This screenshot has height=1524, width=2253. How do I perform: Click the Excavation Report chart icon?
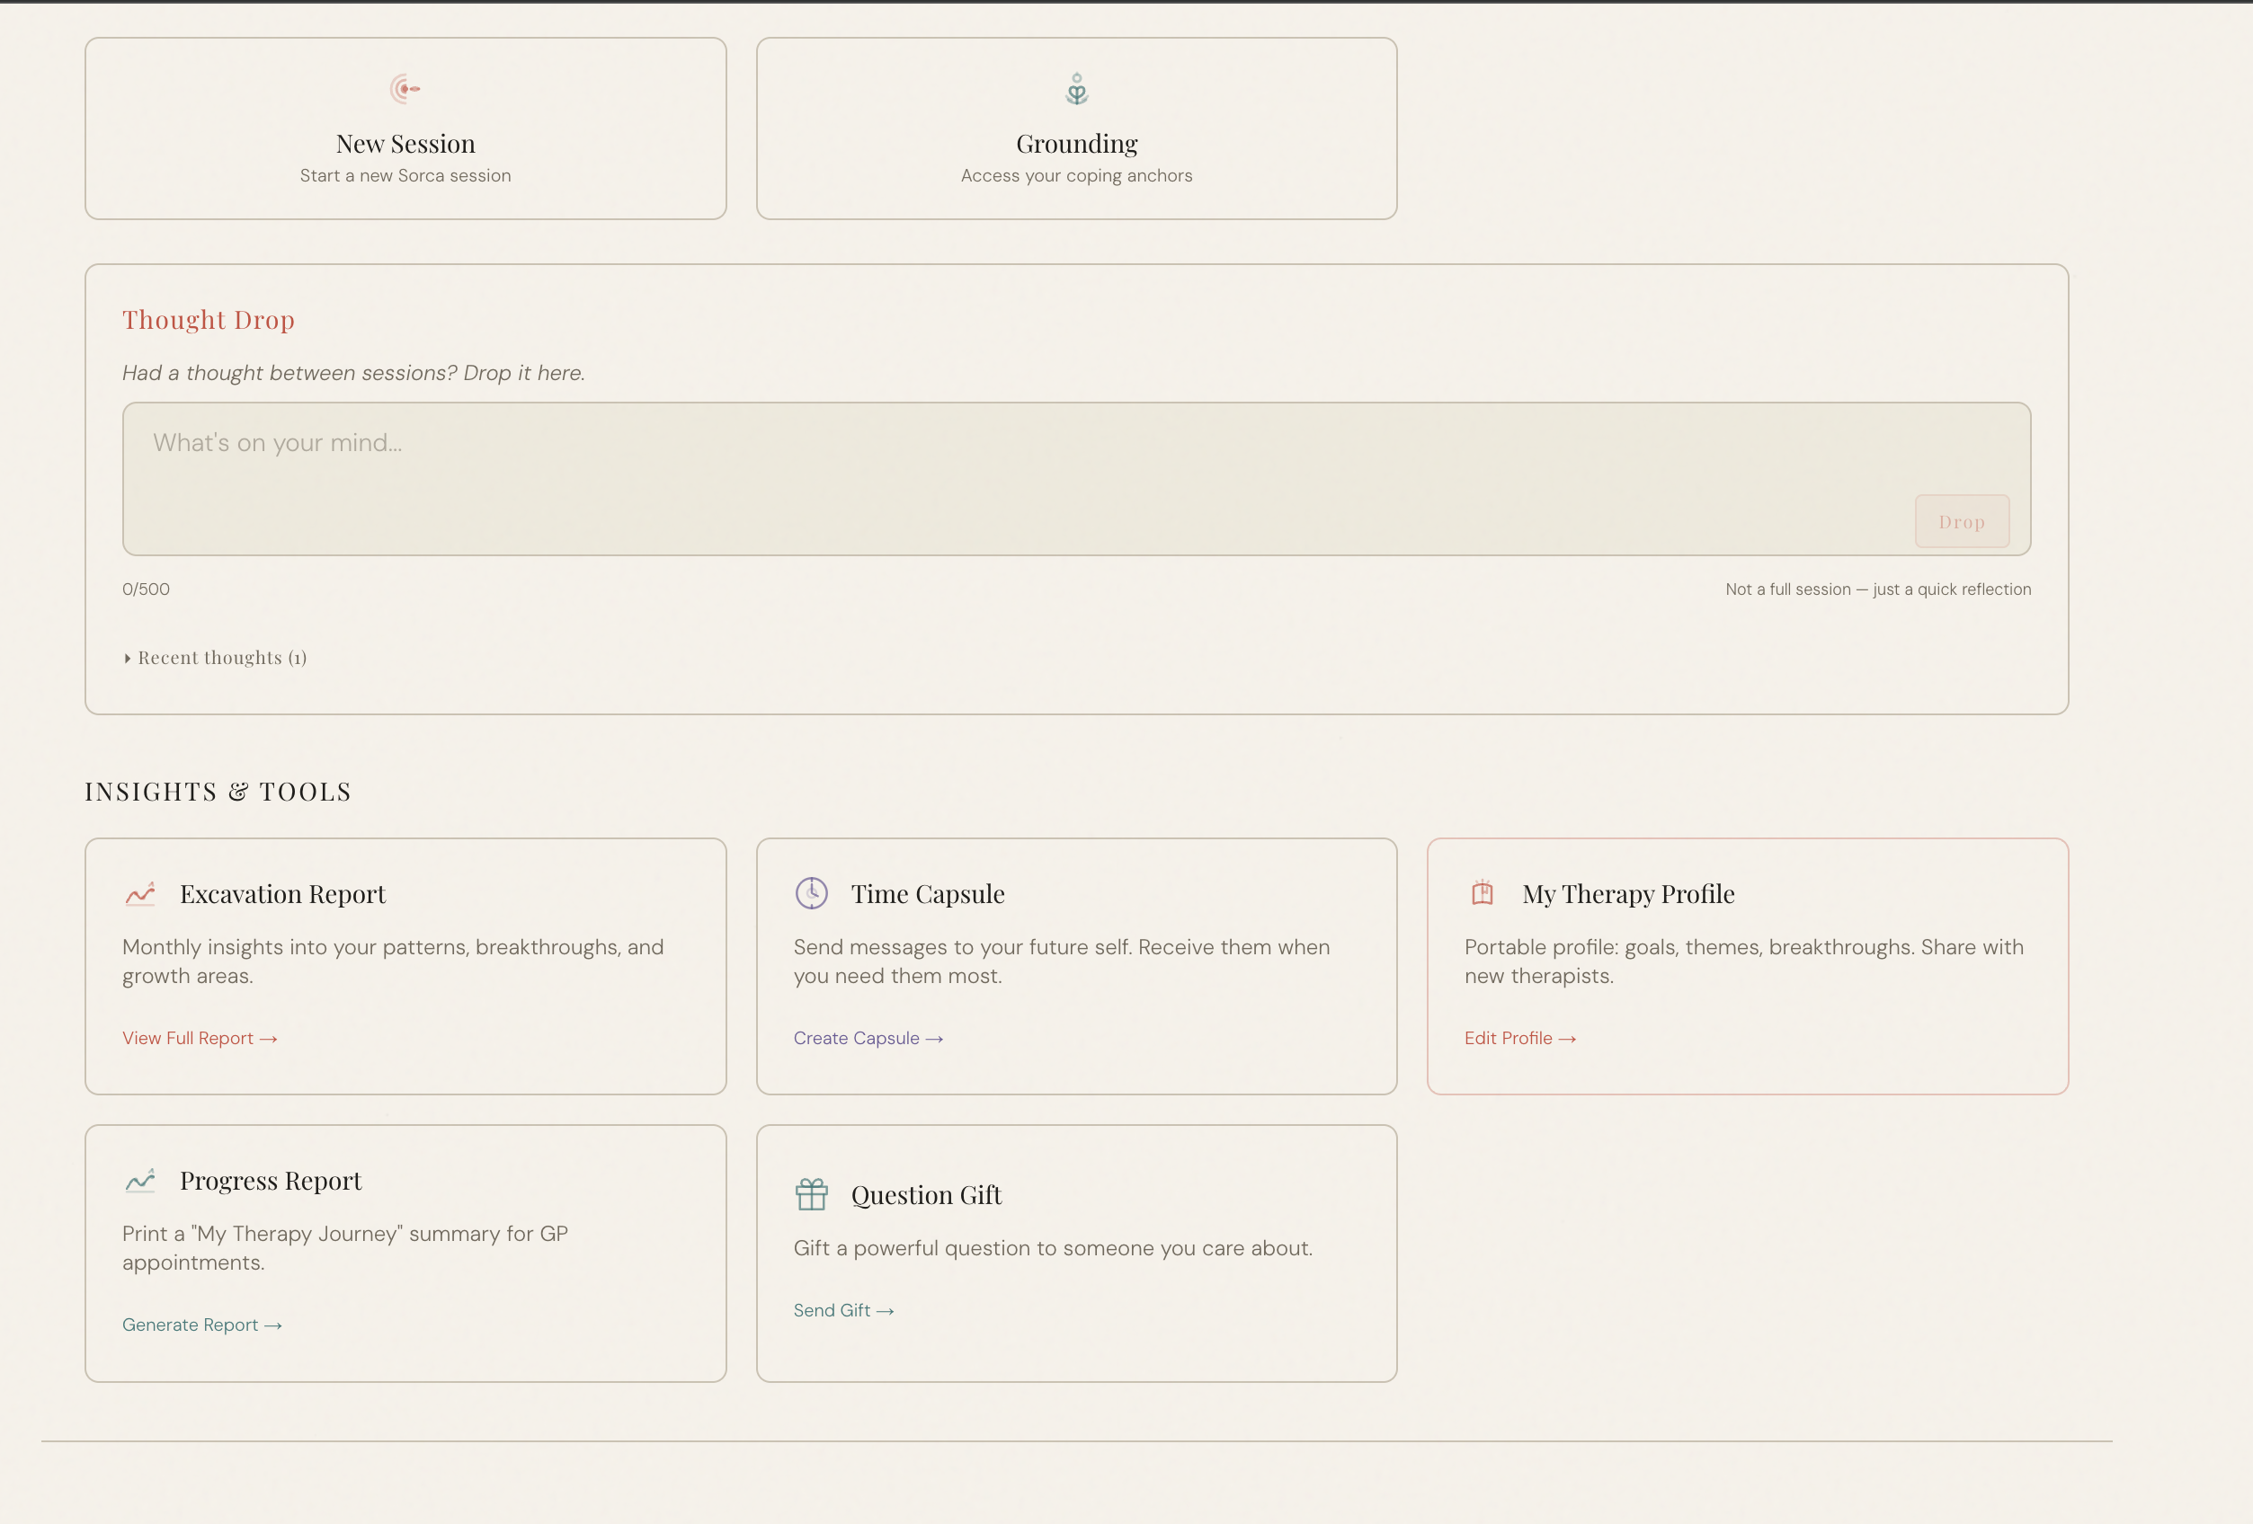139,893
